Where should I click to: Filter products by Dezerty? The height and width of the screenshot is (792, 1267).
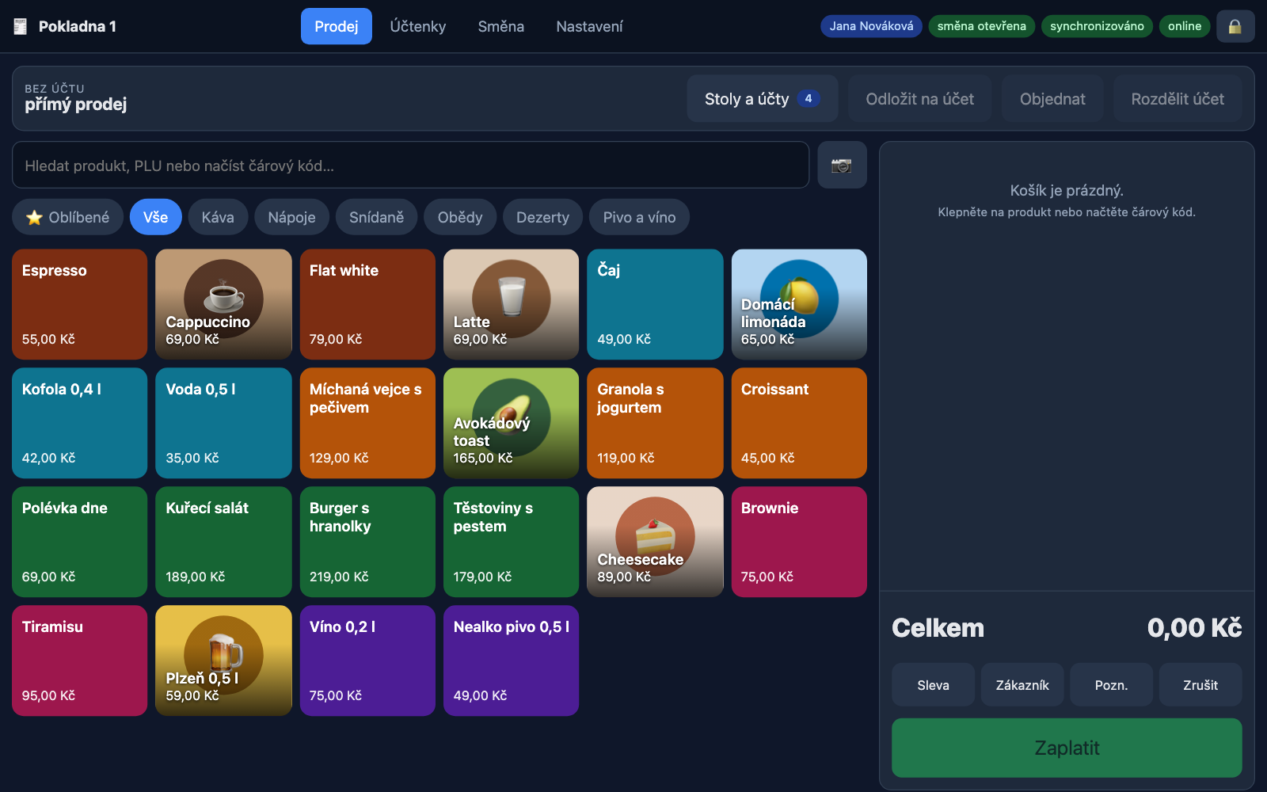click(542, 217)
